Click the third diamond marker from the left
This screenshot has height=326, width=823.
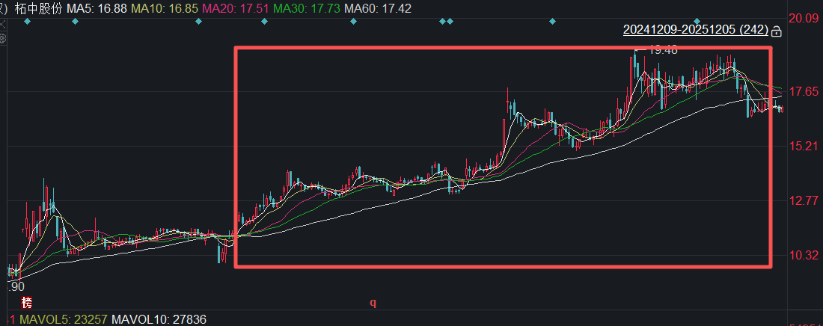(x=198, y=22)
